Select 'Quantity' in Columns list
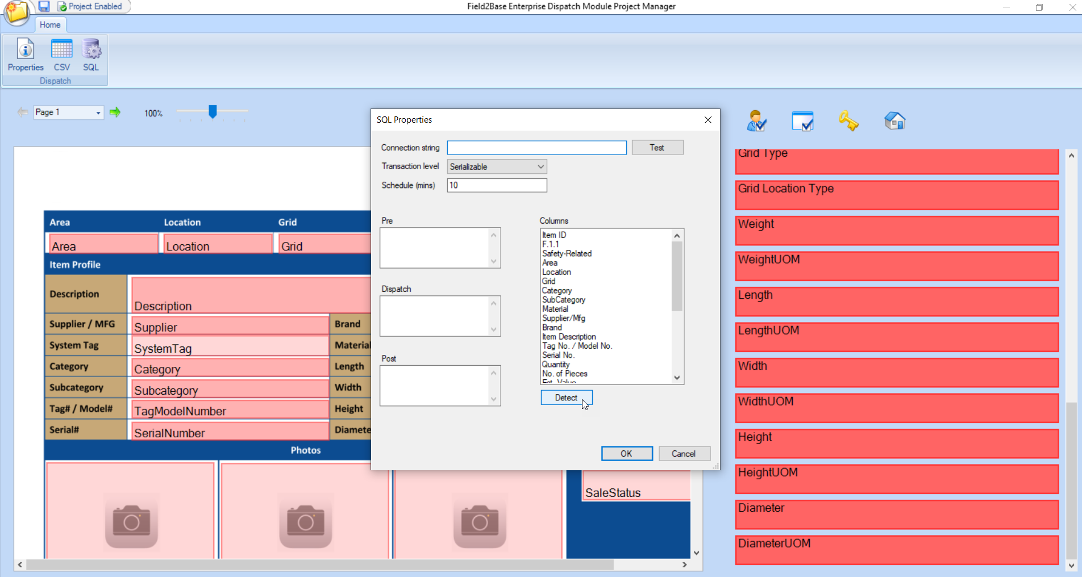 click(x=556, y=365)
